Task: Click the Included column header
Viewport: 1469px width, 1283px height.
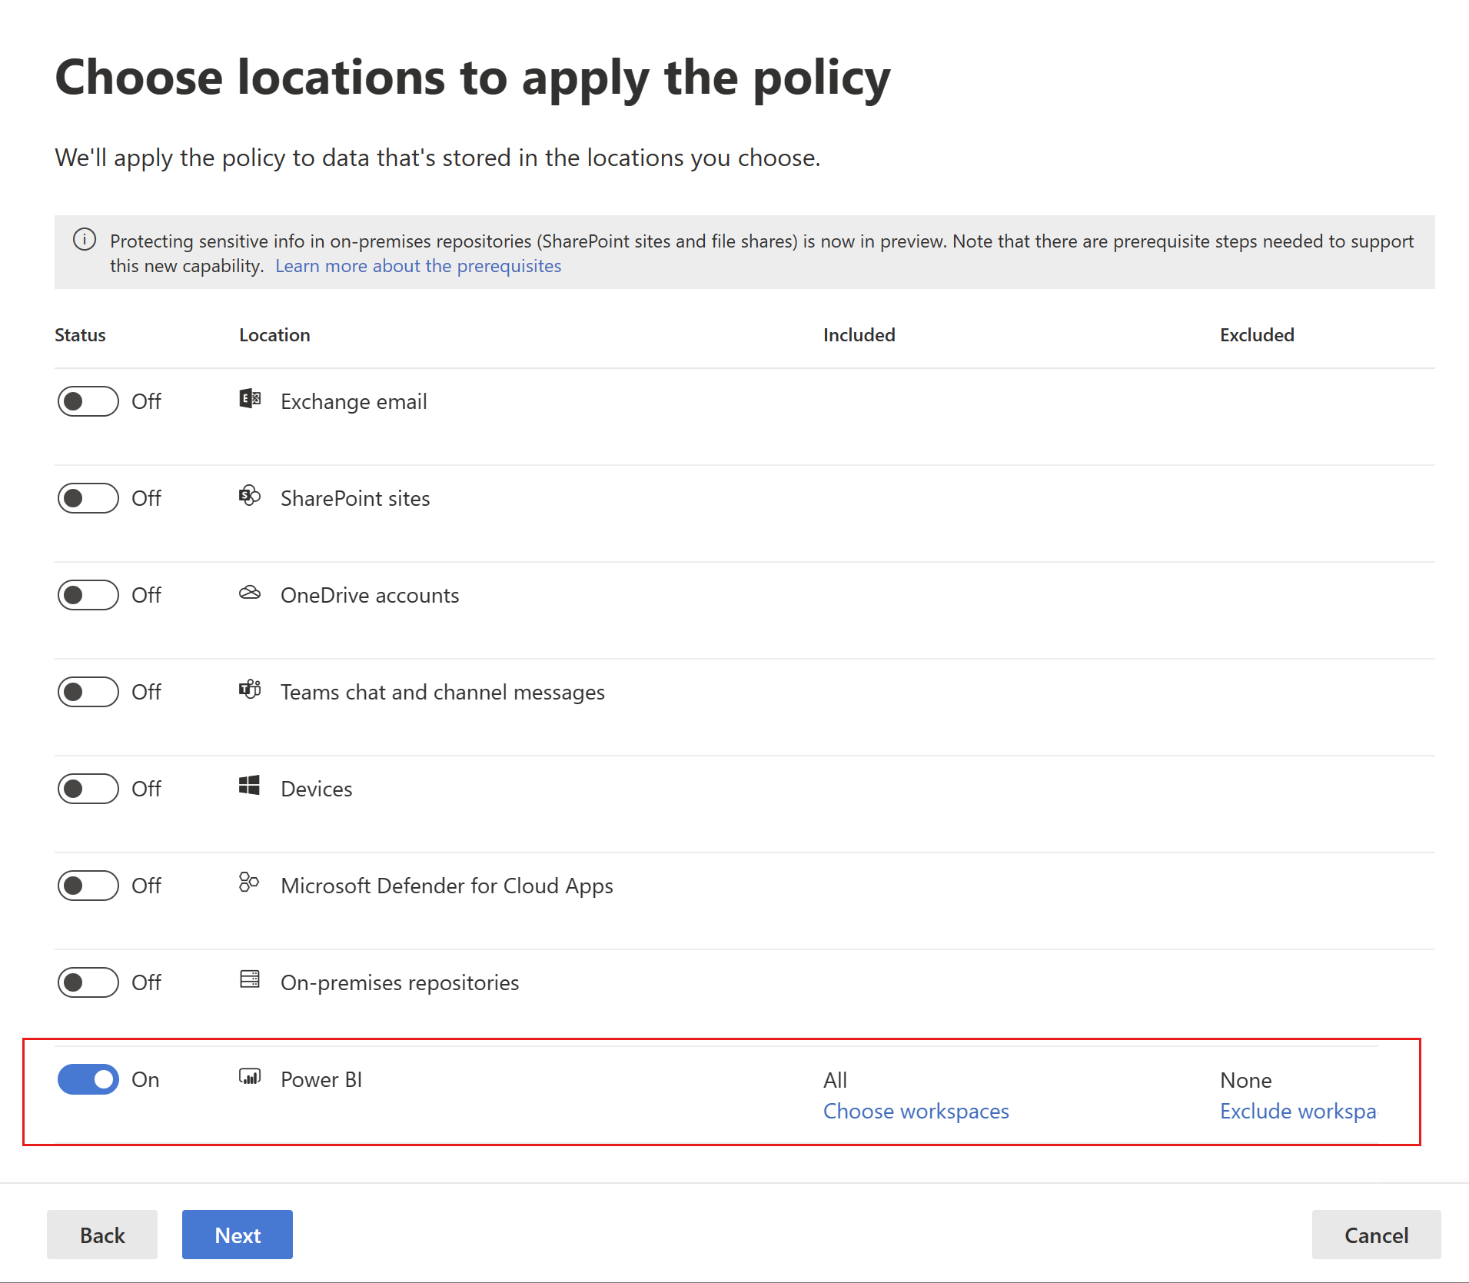Action: click(859, 335)
